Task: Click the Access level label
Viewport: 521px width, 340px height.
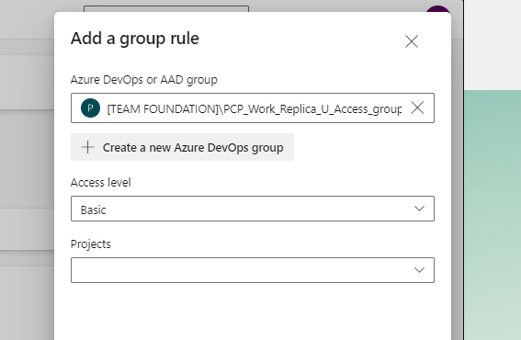Action: pos(101,183)
